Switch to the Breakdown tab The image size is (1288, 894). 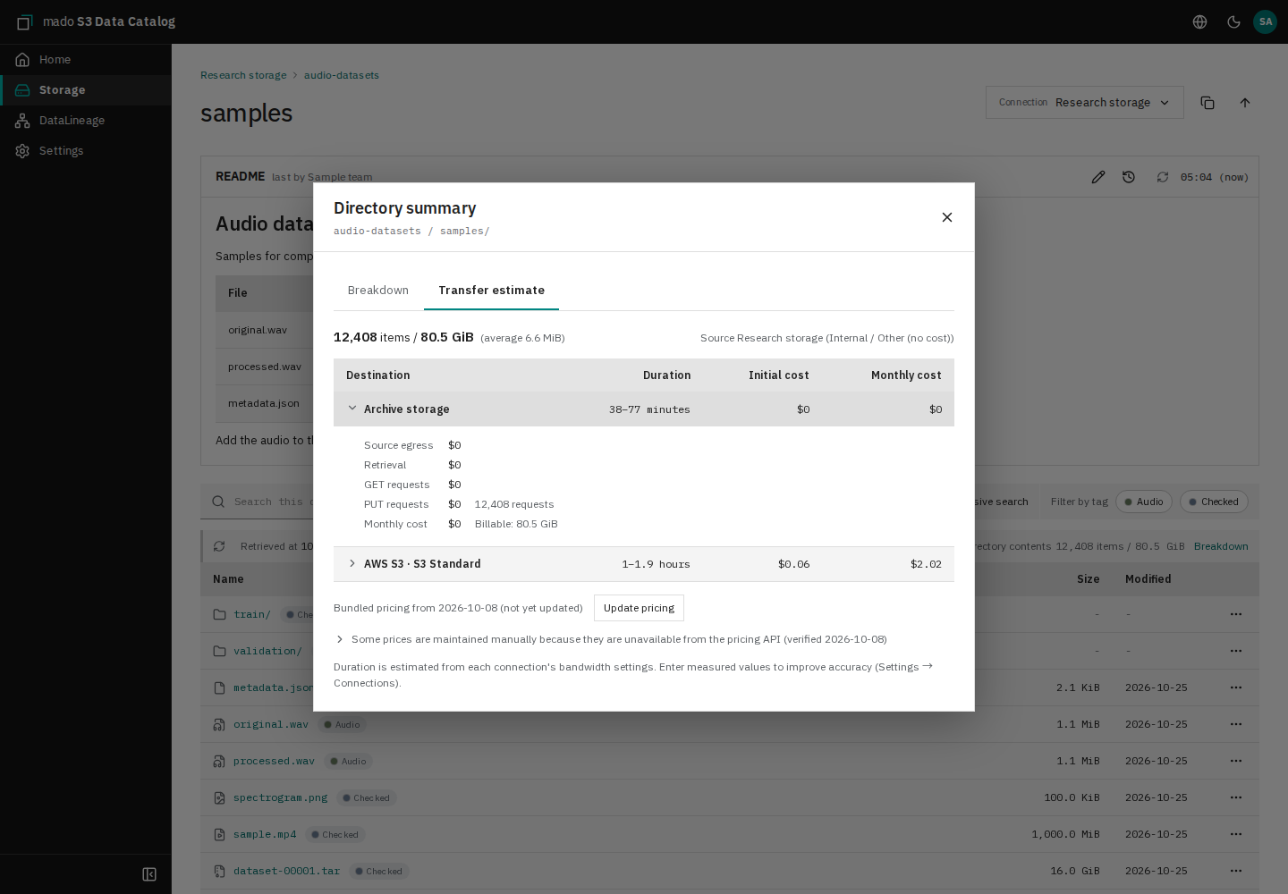click(378, 291)
